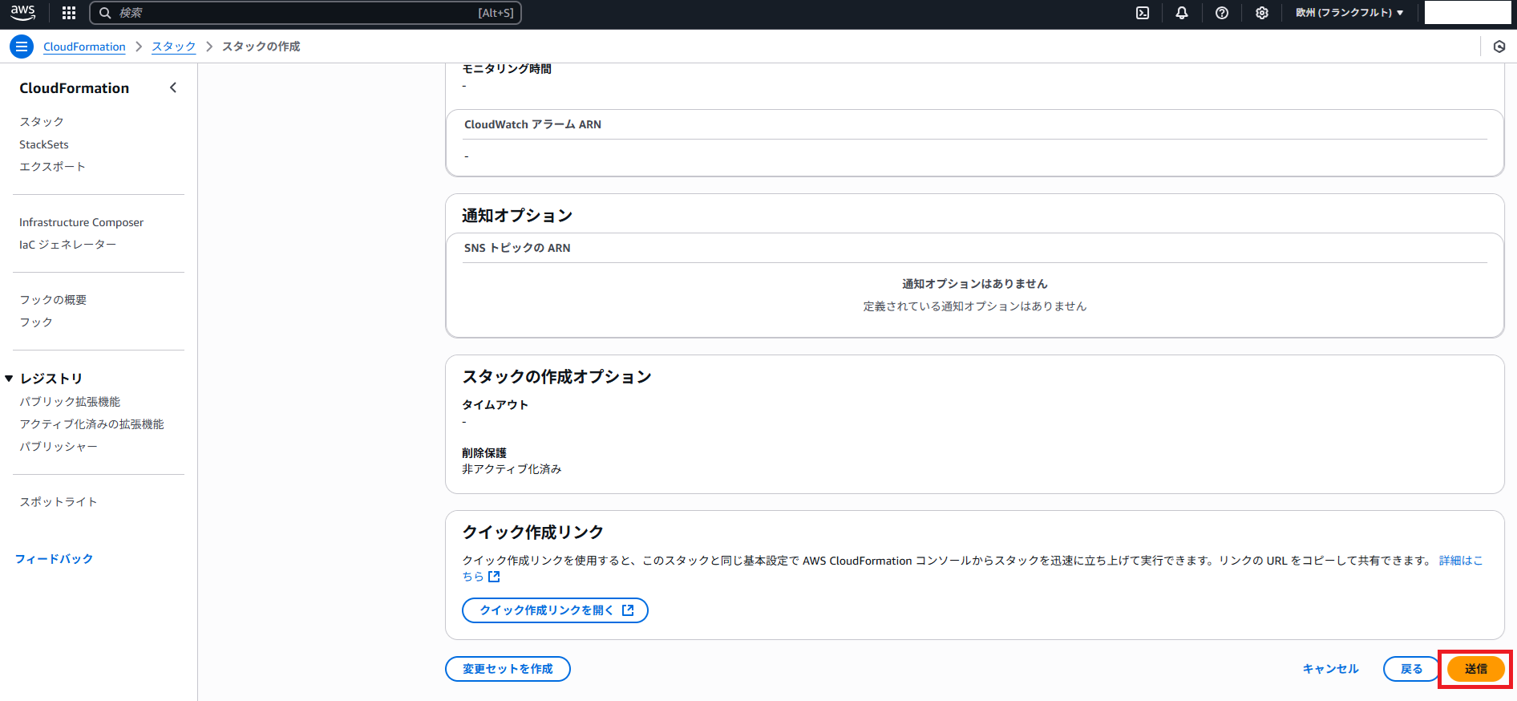Open パブリッシャー in sidebar

click(x=59, y=446)
